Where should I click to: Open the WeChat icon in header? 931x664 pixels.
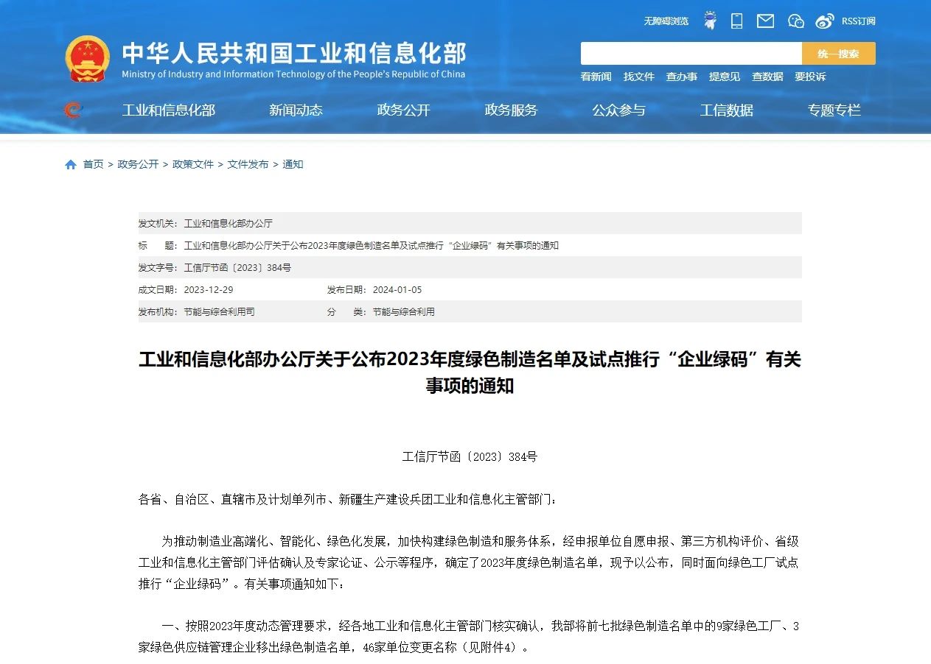[x=795, y=21]
